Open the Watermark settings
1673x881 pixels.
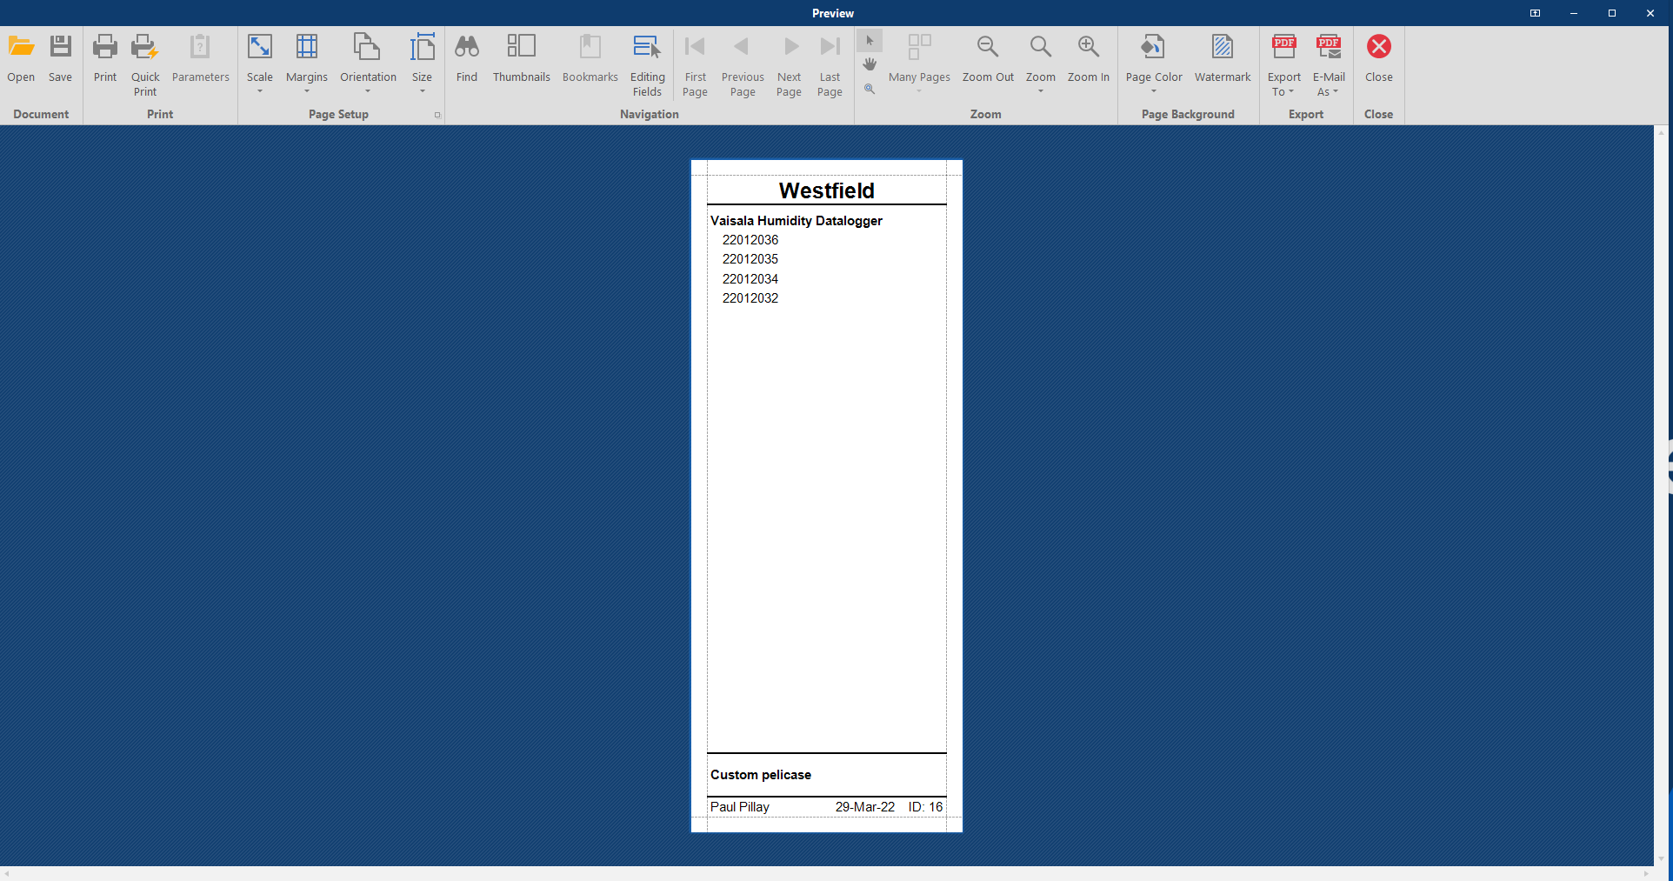pyautogui.click(x=1223, y=47)
